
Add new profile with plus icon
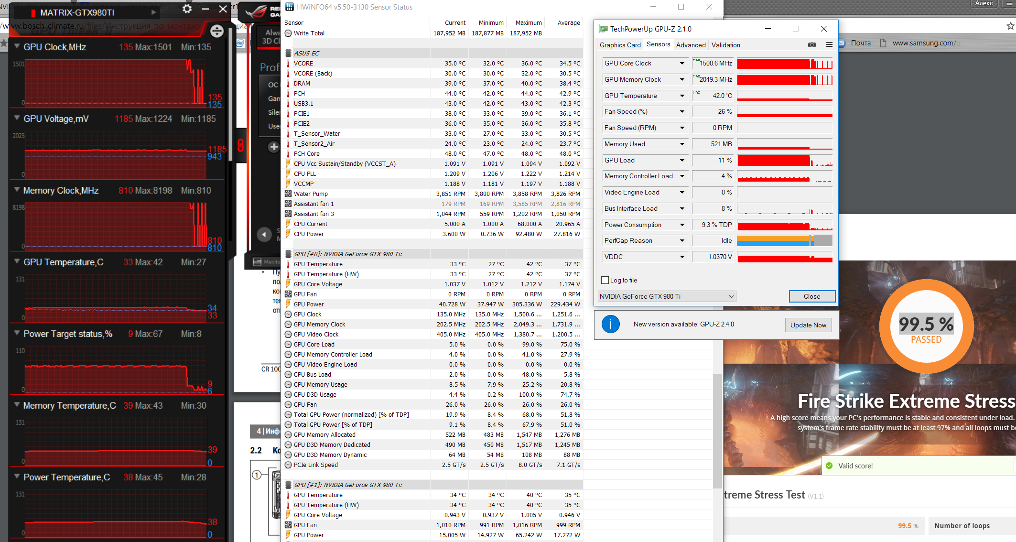tap(273, 147)
